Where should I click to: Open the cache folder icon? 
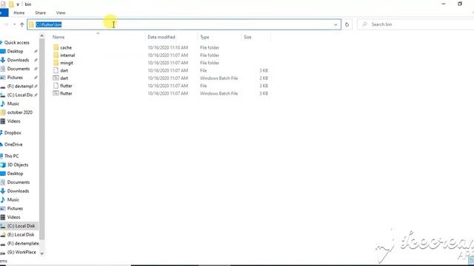tap(56, 47)
